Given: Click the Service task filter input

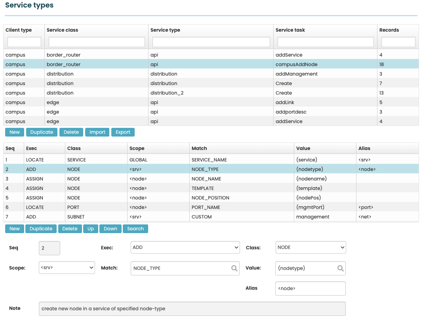Looking at the screenshot, I should (325, 42).
